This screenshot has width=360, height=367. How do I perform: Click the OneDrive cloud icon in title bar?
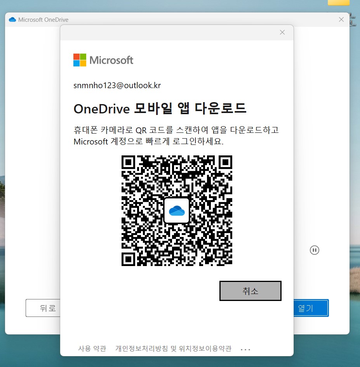tap(12, 20)
